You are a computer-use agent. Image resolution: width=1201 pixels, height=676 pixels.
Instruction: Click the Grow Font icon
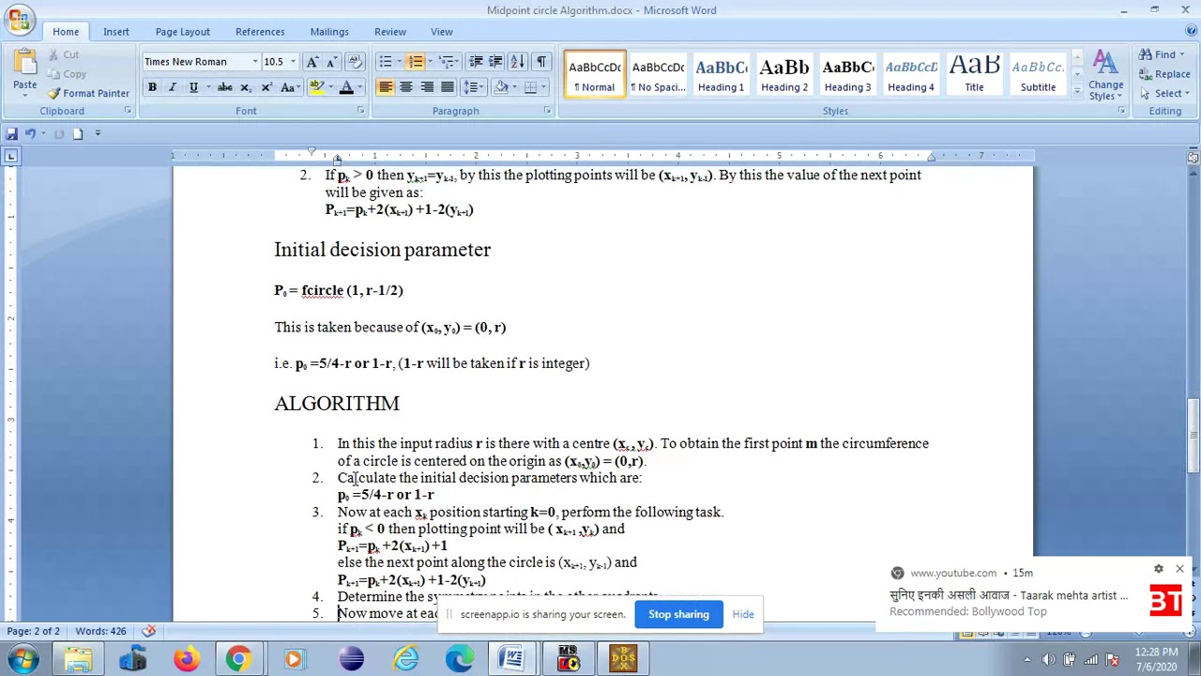tap(312, 62)
